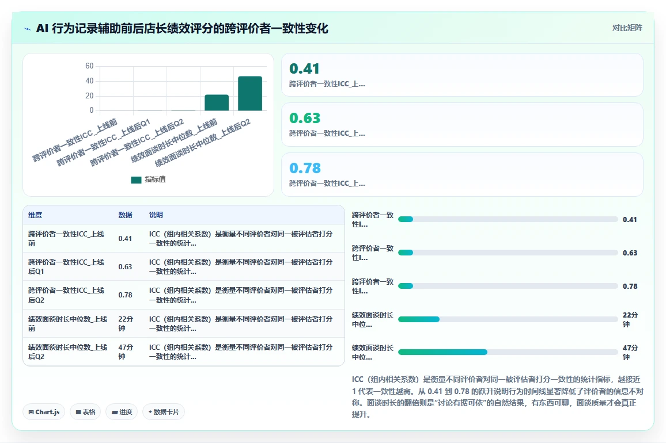Click the 进度 tag
Viewport: 666px width, 443px height.
click(122, 412)
